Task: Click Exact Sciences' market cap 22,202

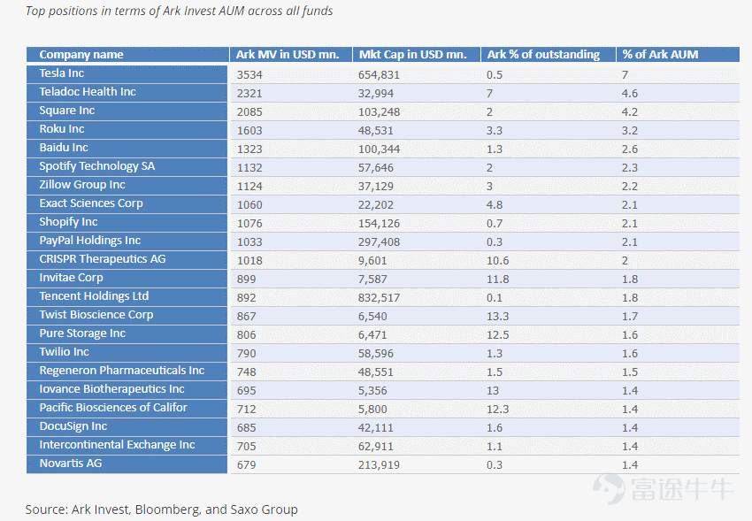Action: [376, 205]
